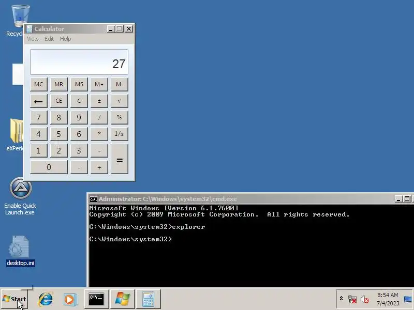Click the MR memory recall button
Image resolution: width=414 pixels, height=310 pixels.
click(59, 84)
